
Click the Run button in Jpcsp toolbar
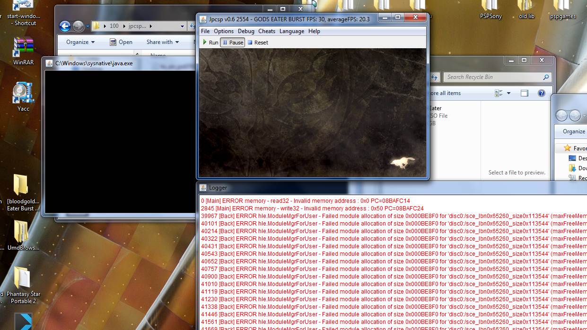(x=210, y=43)
